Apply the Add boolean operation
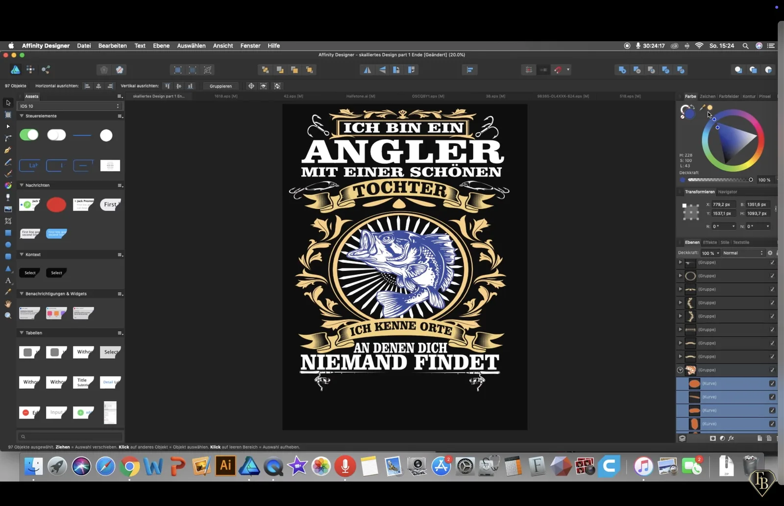Viewport: 784px width, 506px height. 622,70
